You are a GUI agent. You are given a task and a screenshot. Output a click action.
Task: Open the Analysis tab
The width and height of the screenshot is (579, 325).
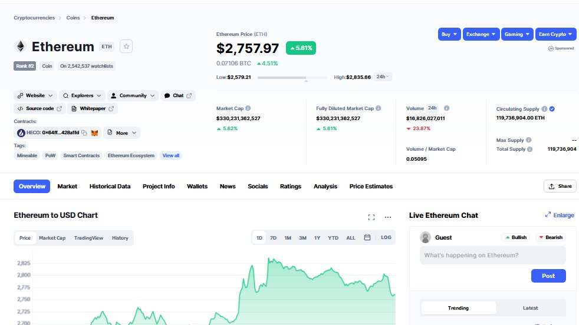325,186
